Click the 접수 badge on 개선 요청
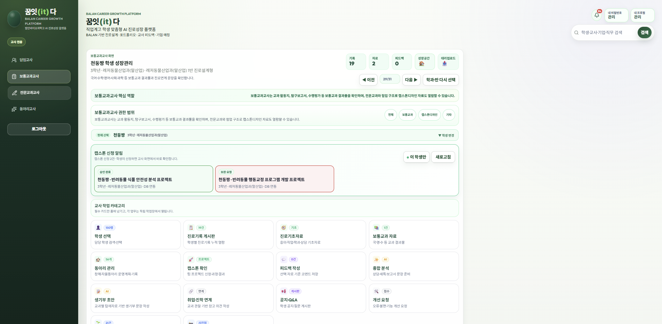 pos(387,291)
